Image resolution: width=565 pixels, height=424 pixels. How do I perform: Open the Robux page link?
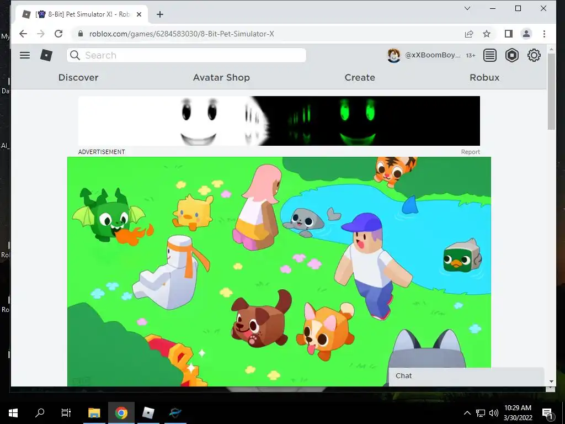coord(484,77)
